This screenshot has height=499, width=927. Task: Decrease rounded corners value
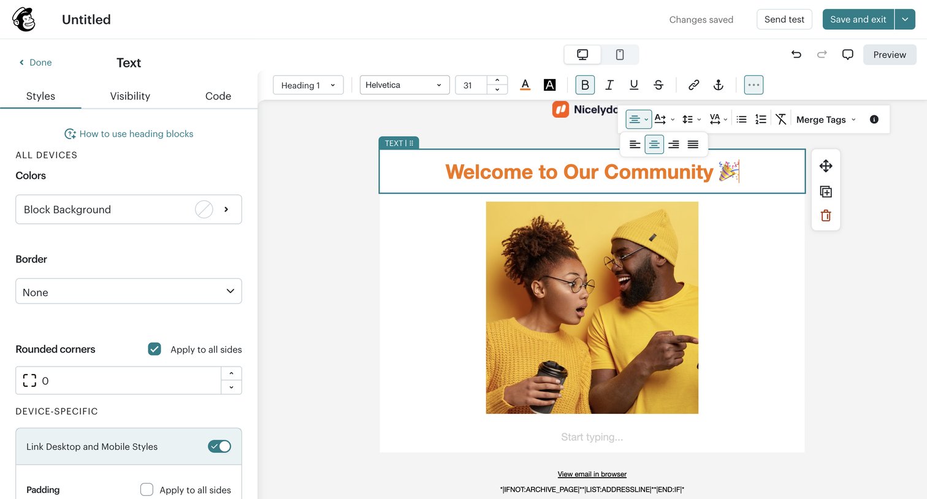231,387
